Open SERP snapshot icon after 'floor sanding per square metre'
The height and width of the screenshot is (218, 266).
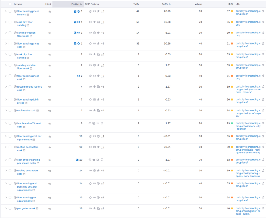point(34,201)
